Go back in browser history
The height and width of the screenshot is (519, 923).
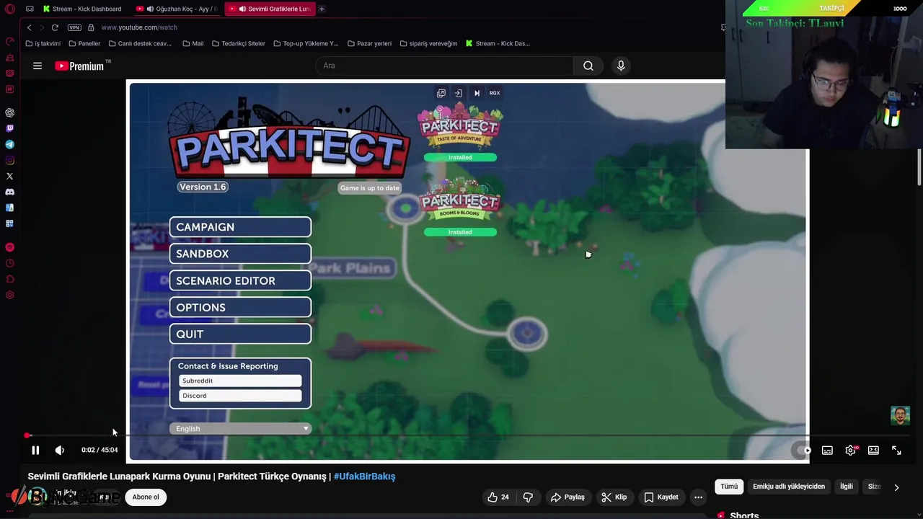pos(29,27)
